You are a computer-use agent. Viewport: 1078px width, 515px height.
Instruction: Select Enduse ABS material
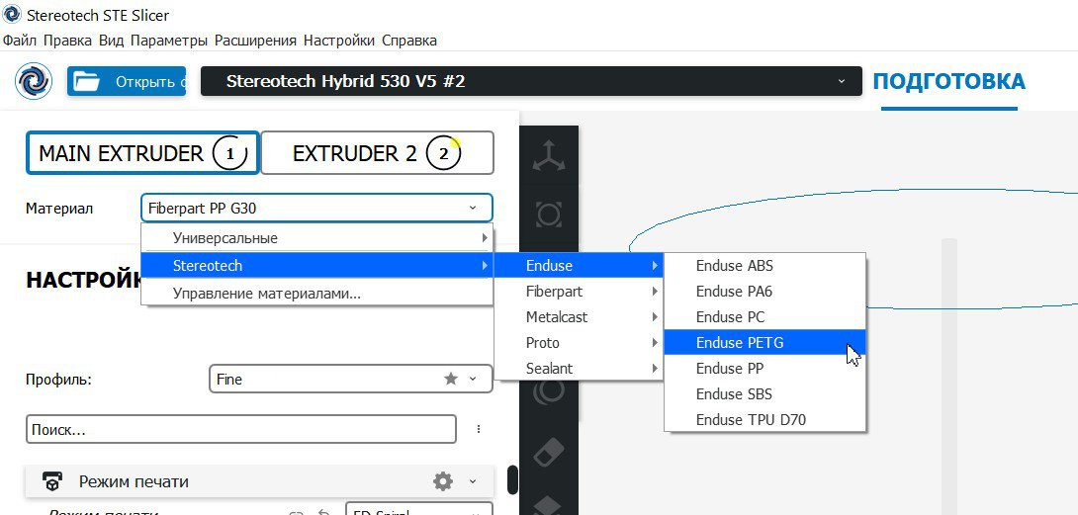[x=764, y=265]
